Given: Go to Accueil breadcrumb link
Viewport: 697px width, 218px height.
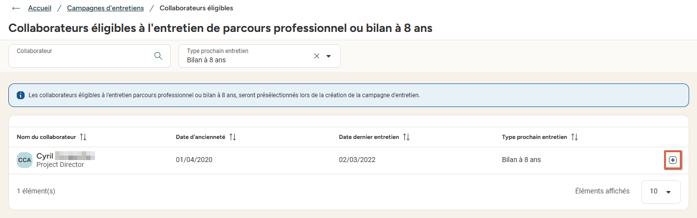Looking at the screenshot, I should click(x=40, y=8).
